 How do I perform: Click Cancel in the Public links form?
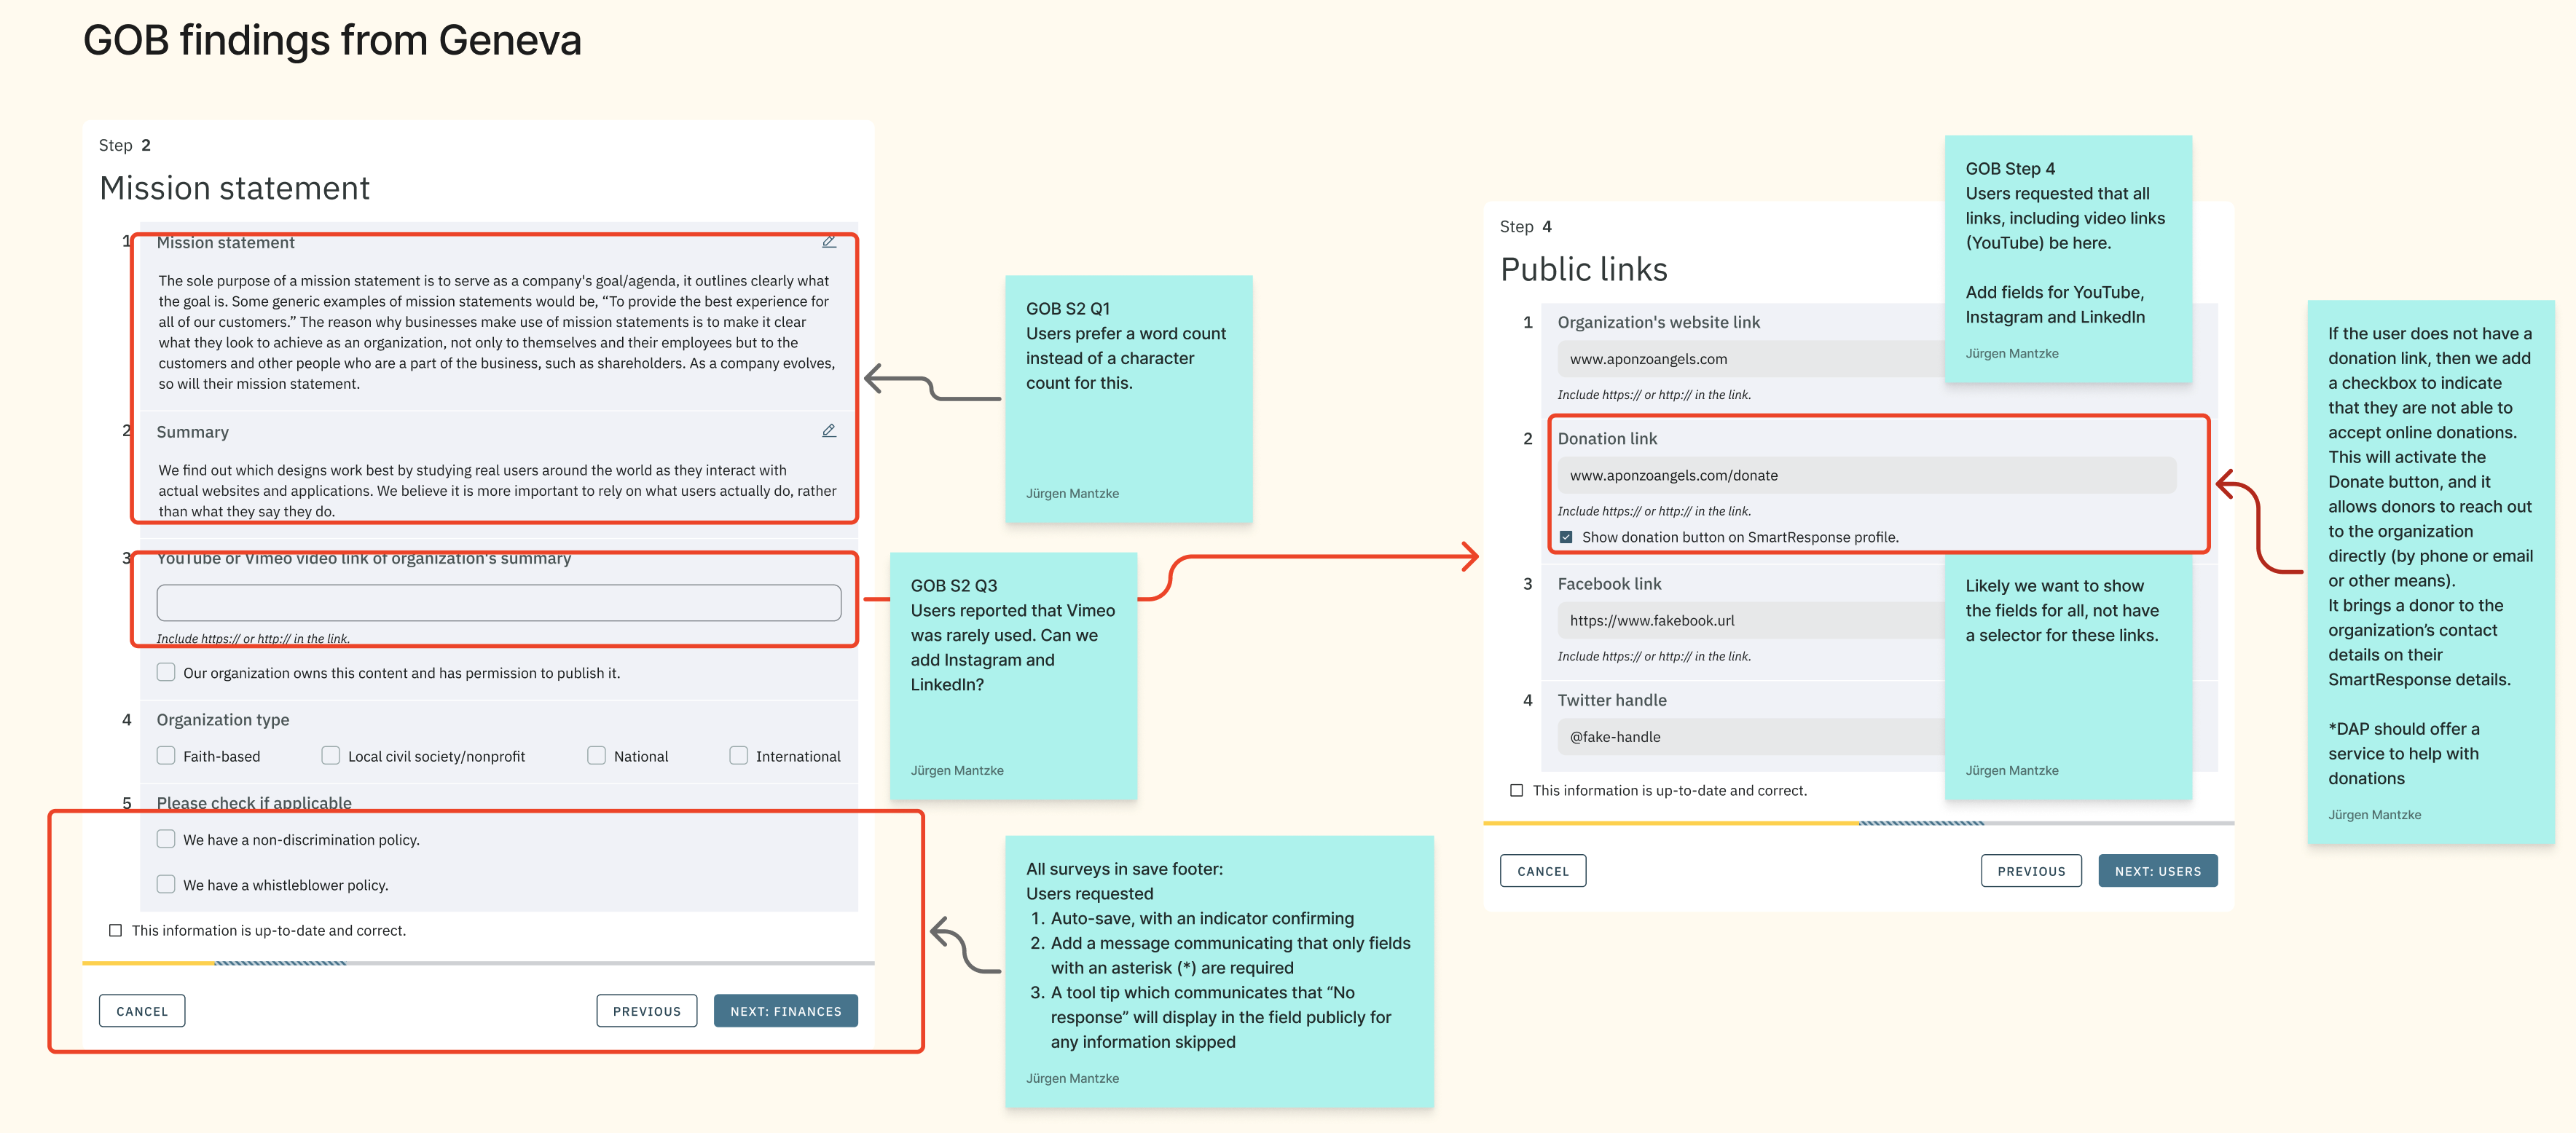[x=1543, y=870]
